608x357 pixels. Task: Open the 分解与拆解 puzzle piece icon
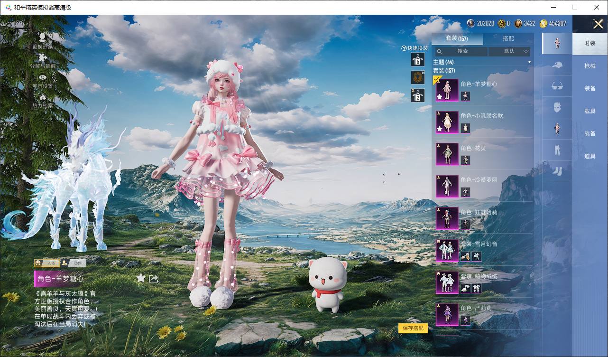42,58
